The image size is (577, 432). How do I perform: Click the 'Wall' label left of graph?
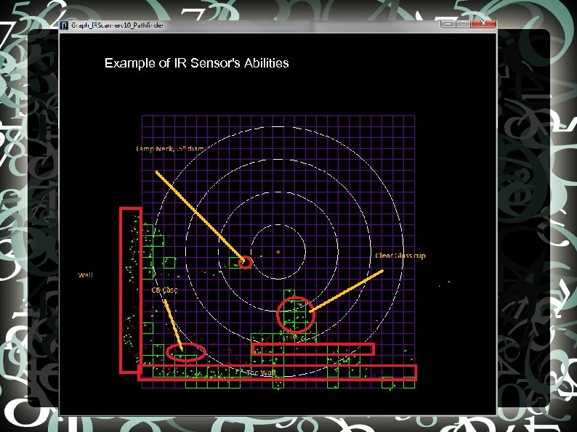click(x=85, y=275)
